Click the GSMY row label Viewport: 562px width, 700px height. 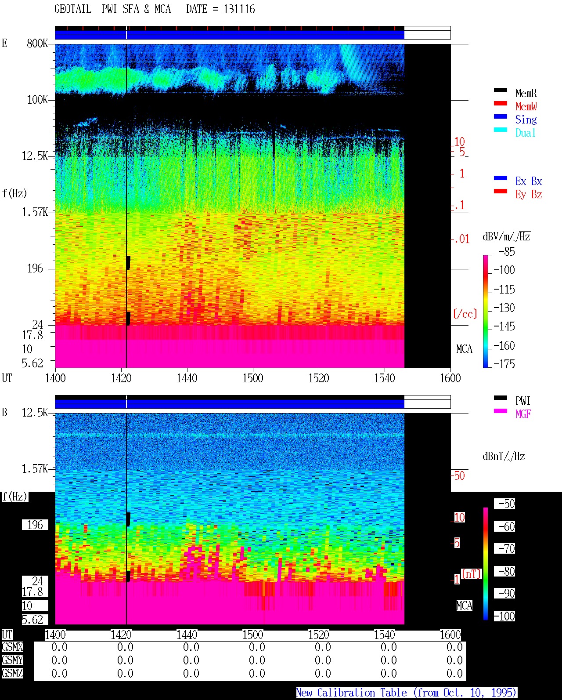(12, 660)
